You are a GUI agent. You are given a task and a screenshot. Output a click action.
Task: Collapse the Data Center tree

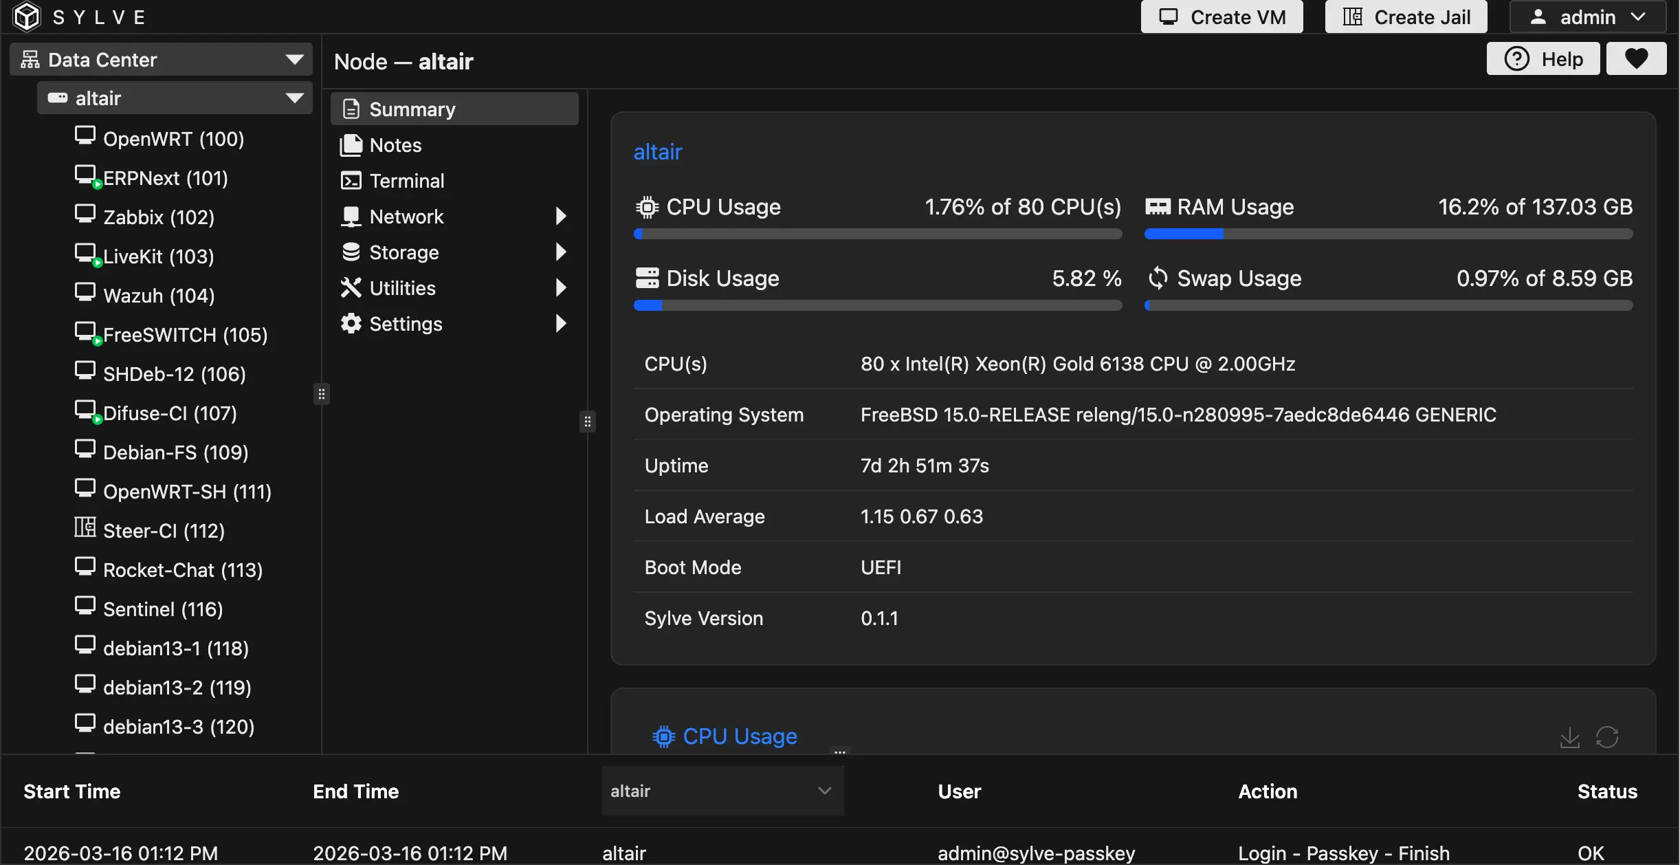coord(295,60)
